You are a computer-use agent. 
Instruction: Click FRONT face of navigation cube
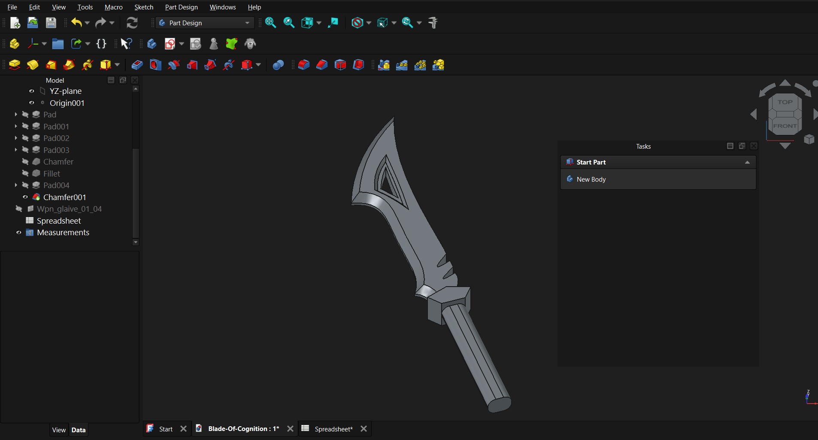[x=785, y=126]
